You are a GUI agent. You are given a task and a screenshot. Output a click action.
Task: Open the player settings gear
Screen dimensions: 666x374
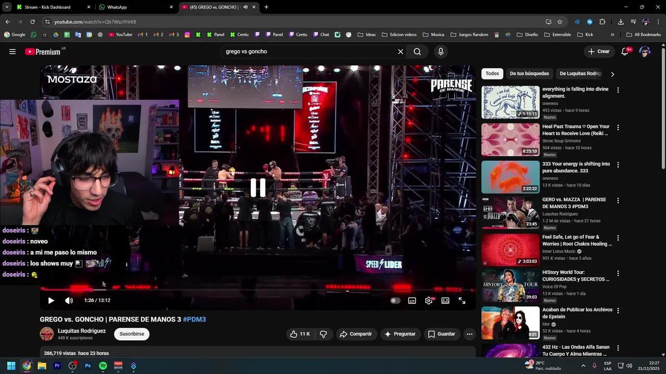coord(429,300)
